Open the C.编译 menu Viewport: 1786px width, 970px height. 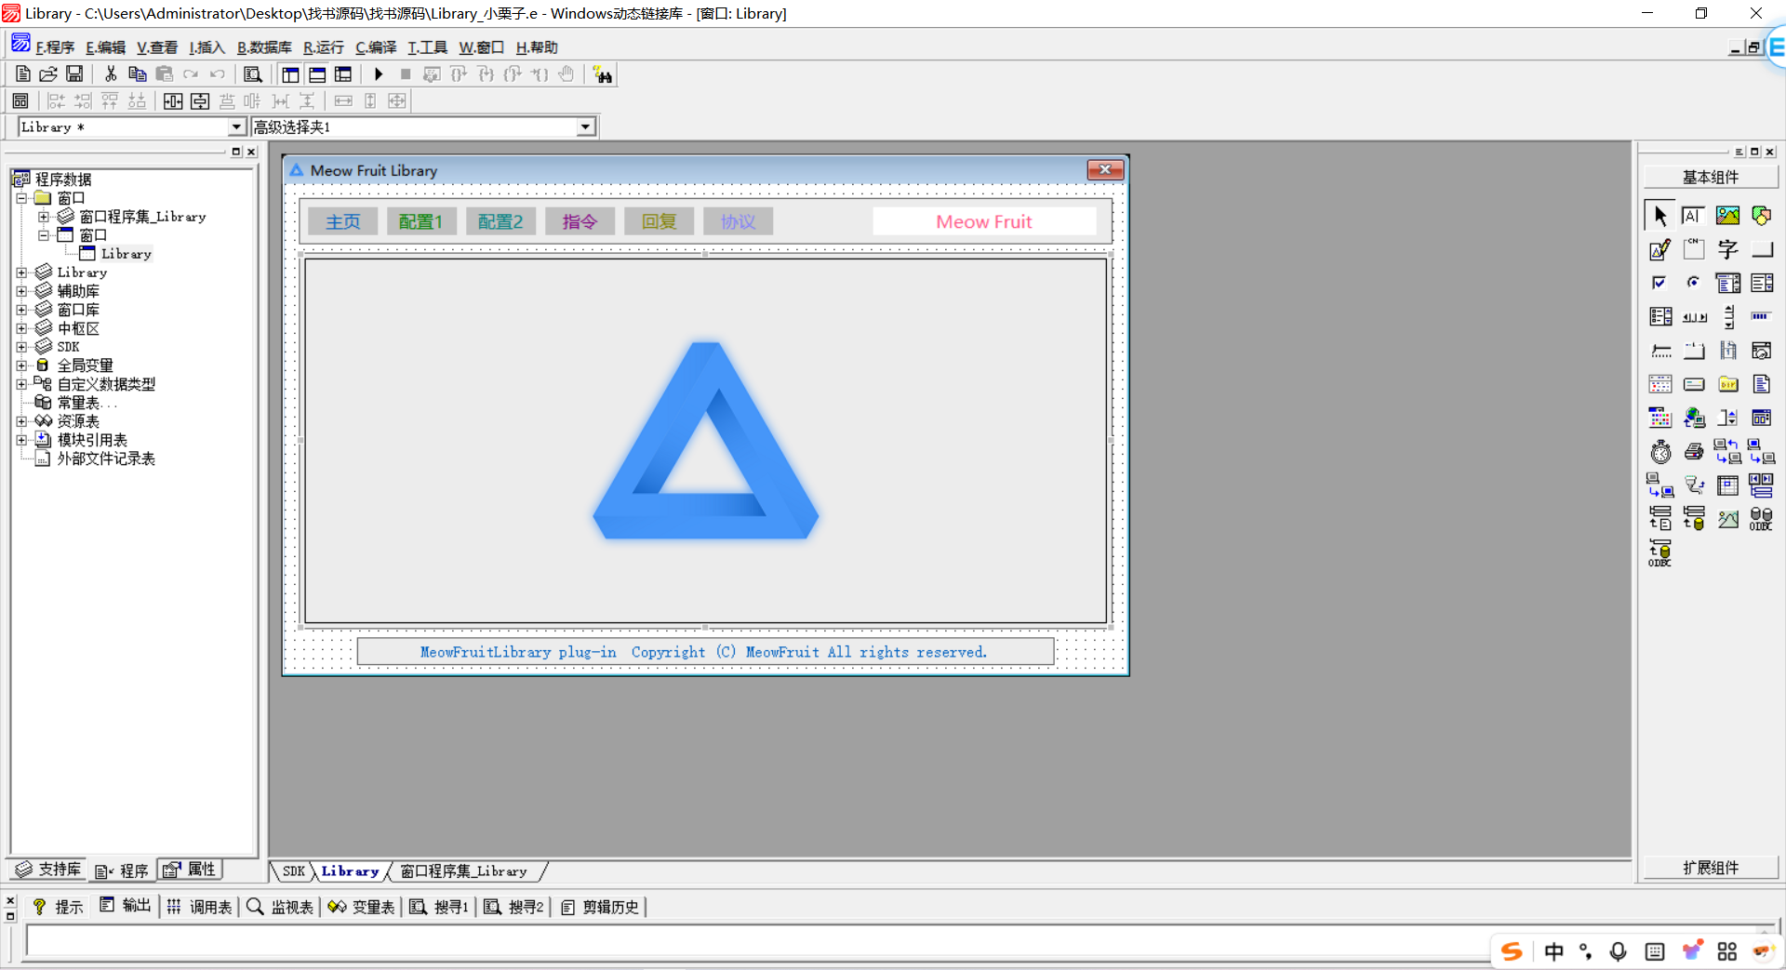[375, 47]
